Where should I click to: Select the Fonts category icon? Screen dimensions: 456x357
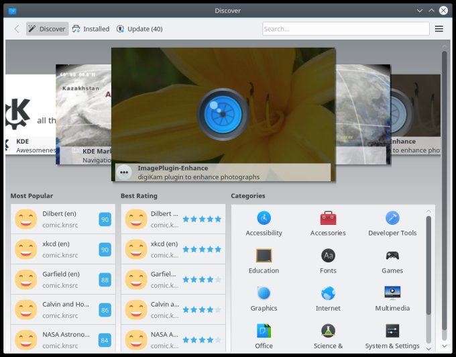click(x=328, y=256)
